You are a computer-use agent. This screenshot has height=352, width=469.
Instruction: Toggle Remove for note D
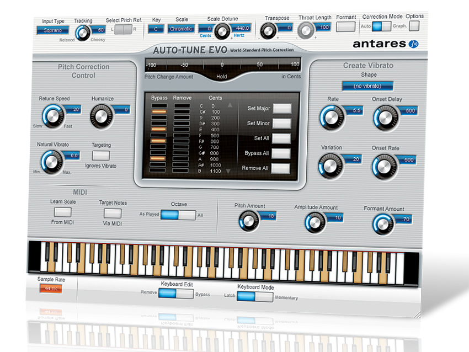(x=182, y=118)
